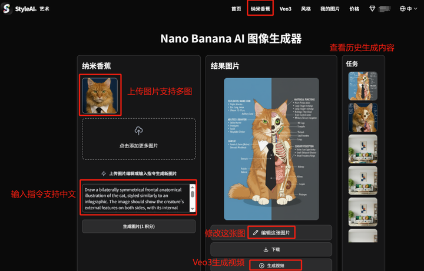Click the diamond credits icon
The image size is (424, 271).
372,9
